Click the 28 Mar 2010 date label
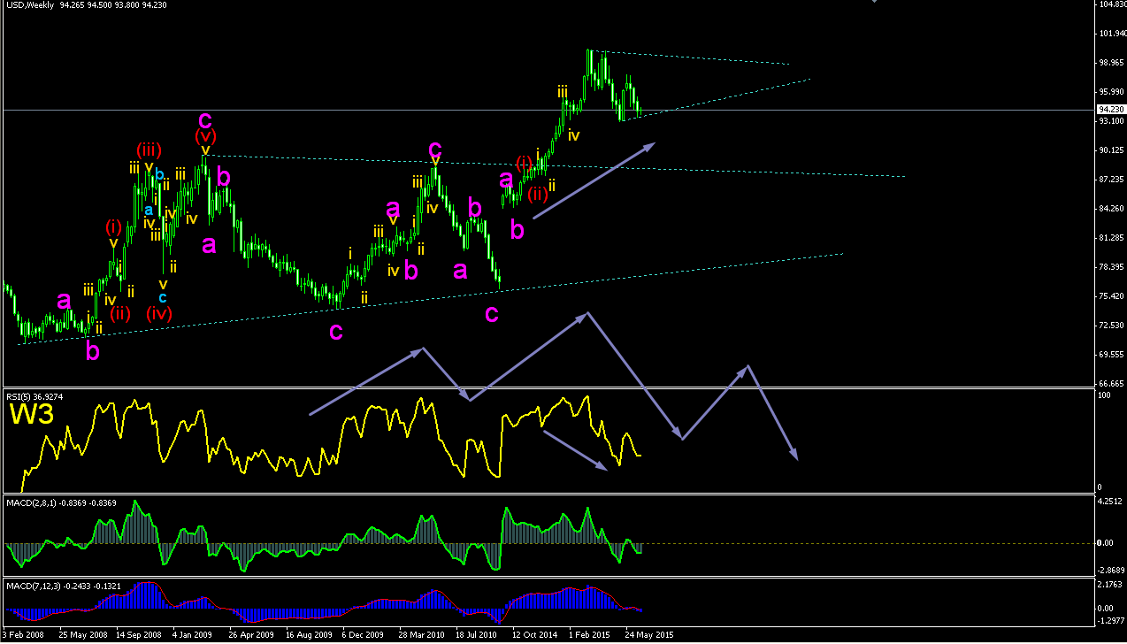Screen dimensions: 1127x644 (x=420, y=634)
